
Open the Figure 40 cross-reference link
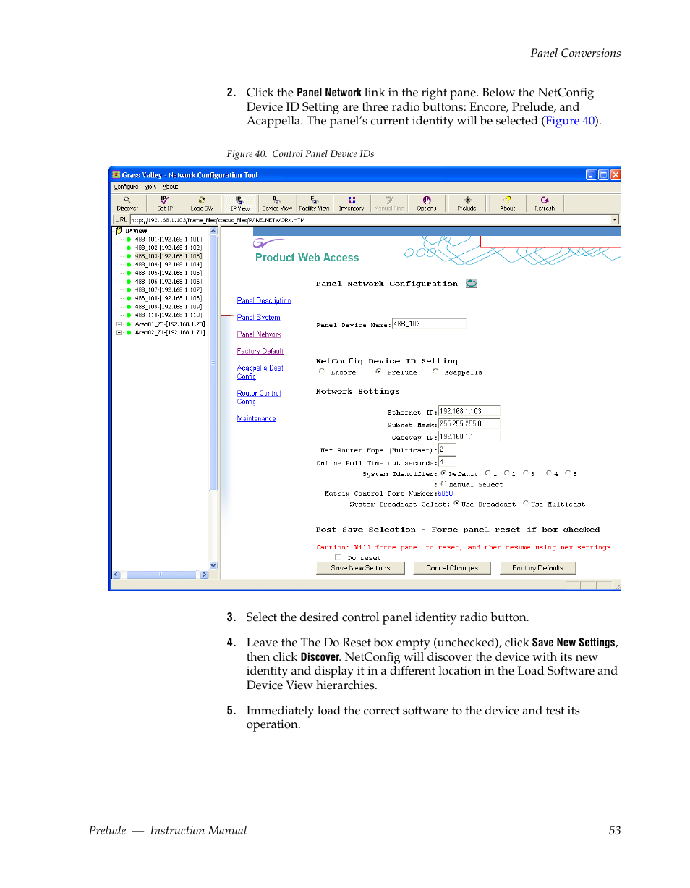[570, 121]
